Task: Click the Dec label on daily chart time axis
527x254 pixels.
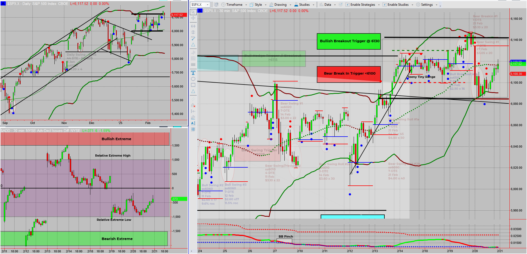Action: (x=91, y=123)
